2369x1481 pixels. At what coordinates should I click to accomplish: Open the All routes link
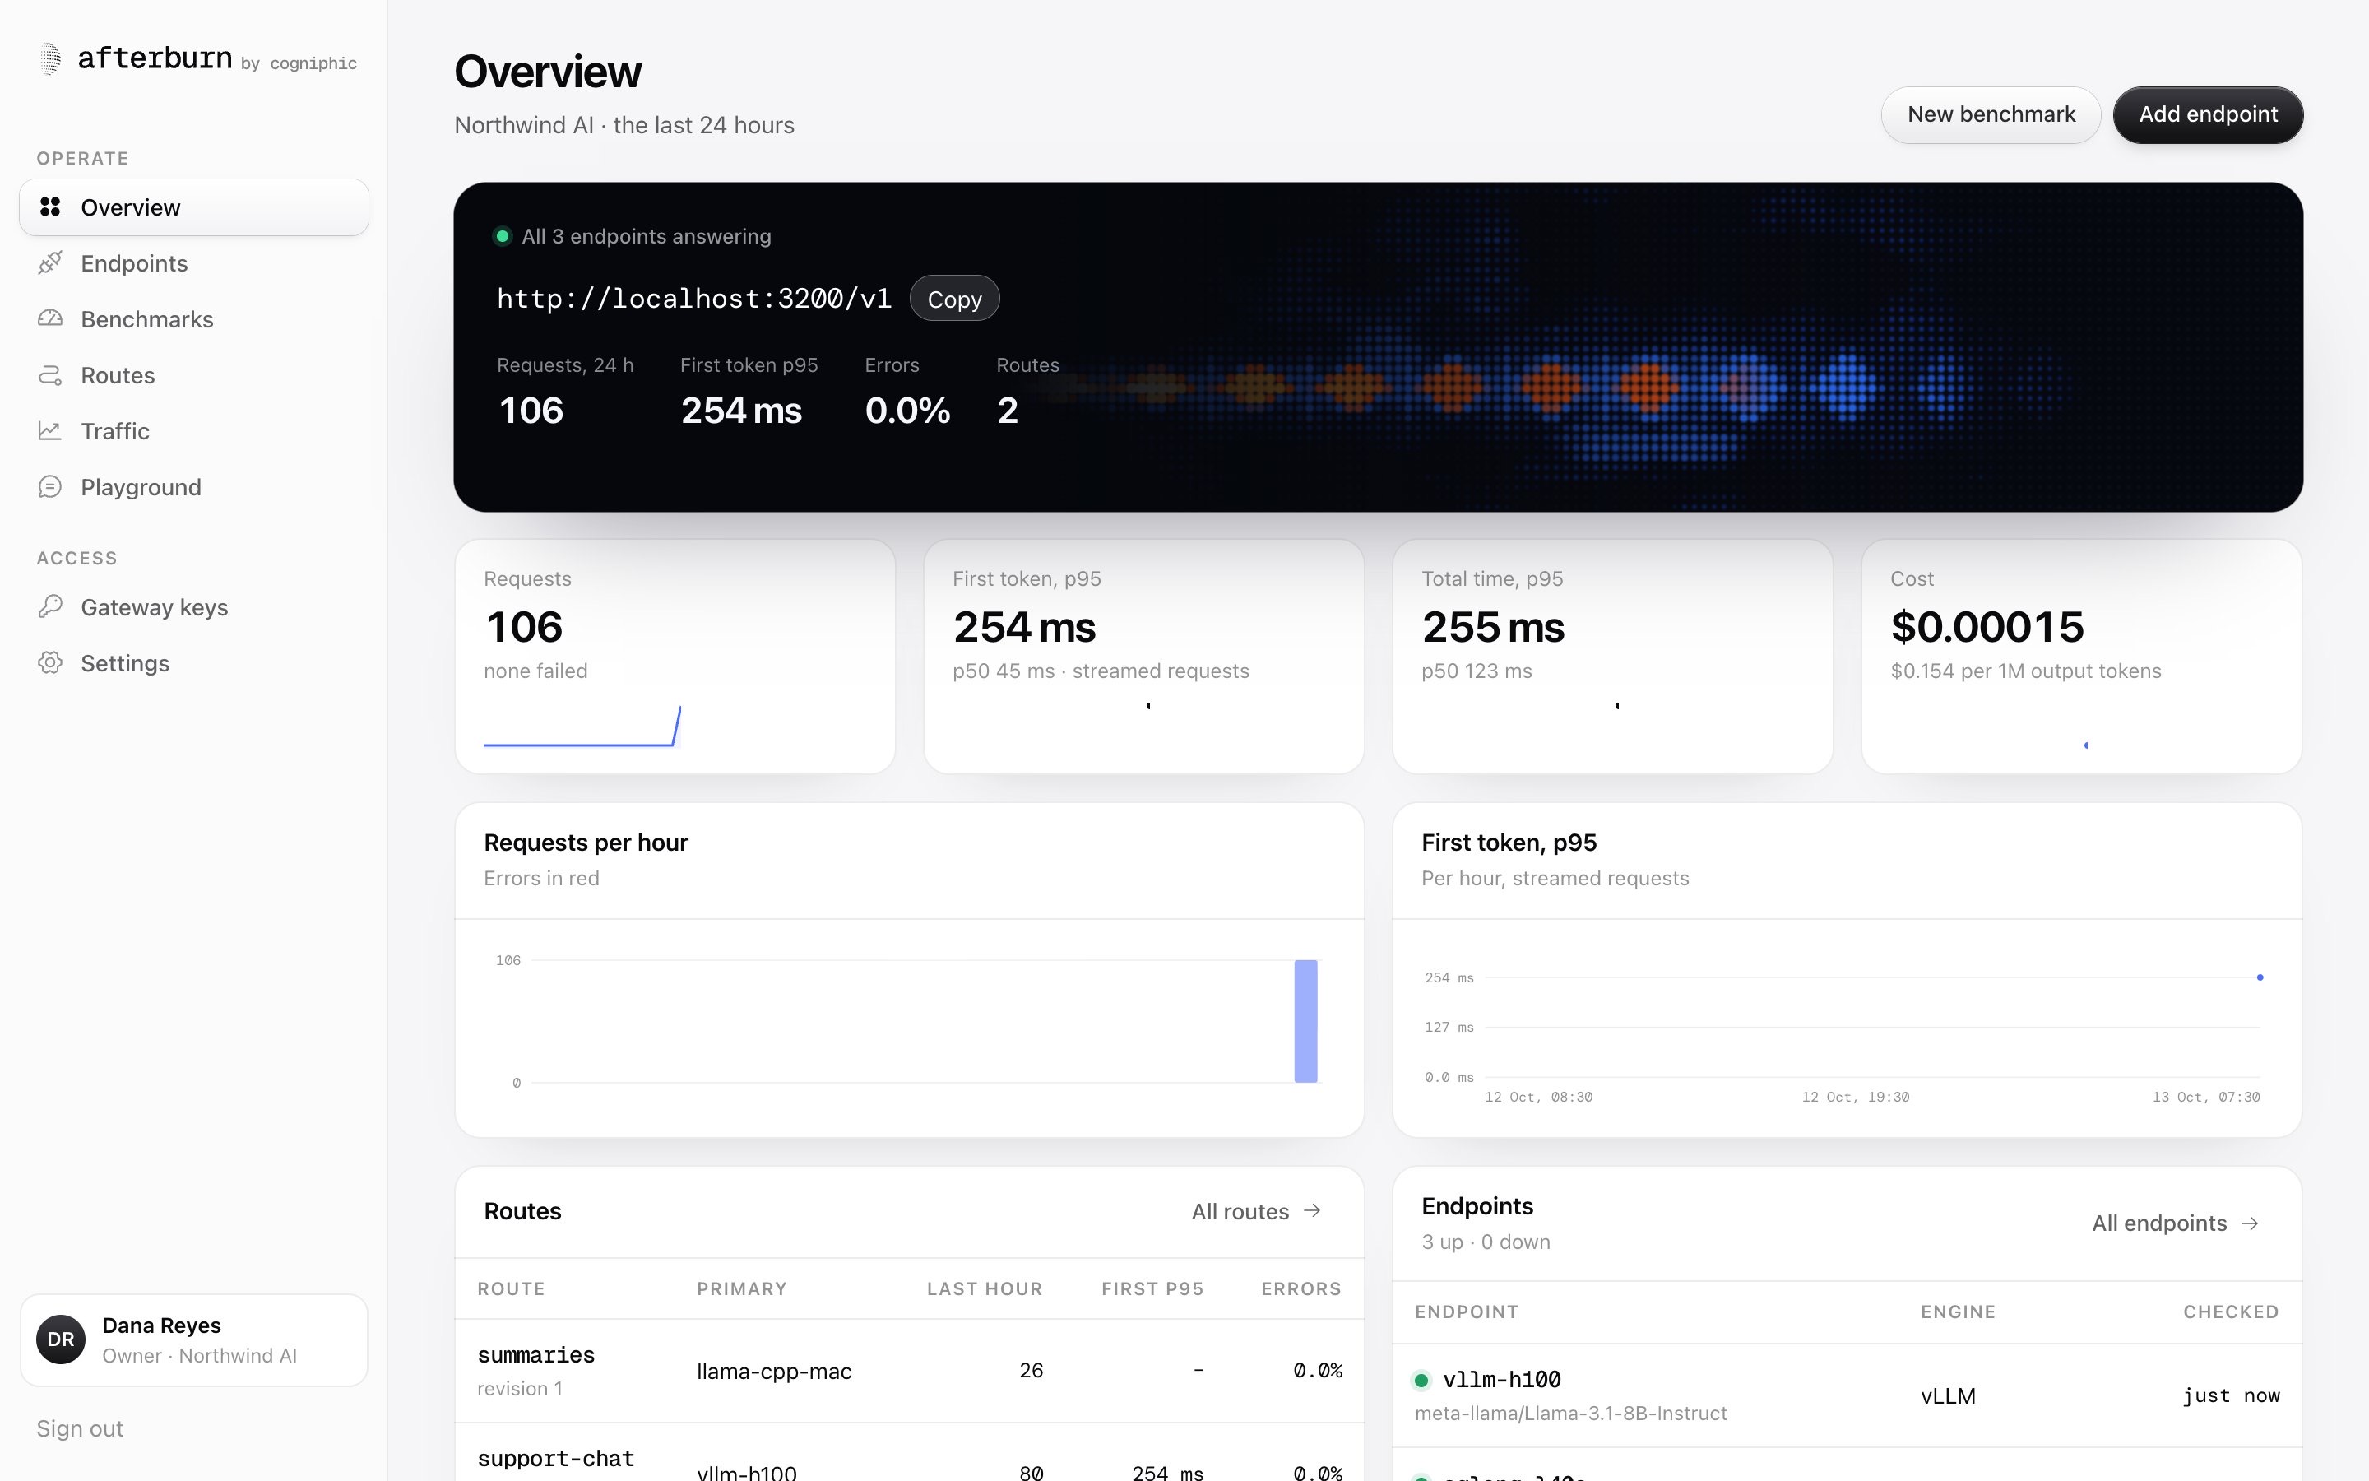click(x=1256, y=1212)
